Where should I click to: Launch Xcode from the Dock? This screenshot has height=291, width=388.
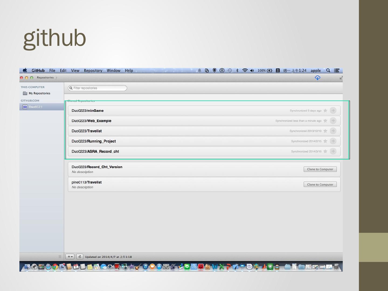tap(236, 267)
